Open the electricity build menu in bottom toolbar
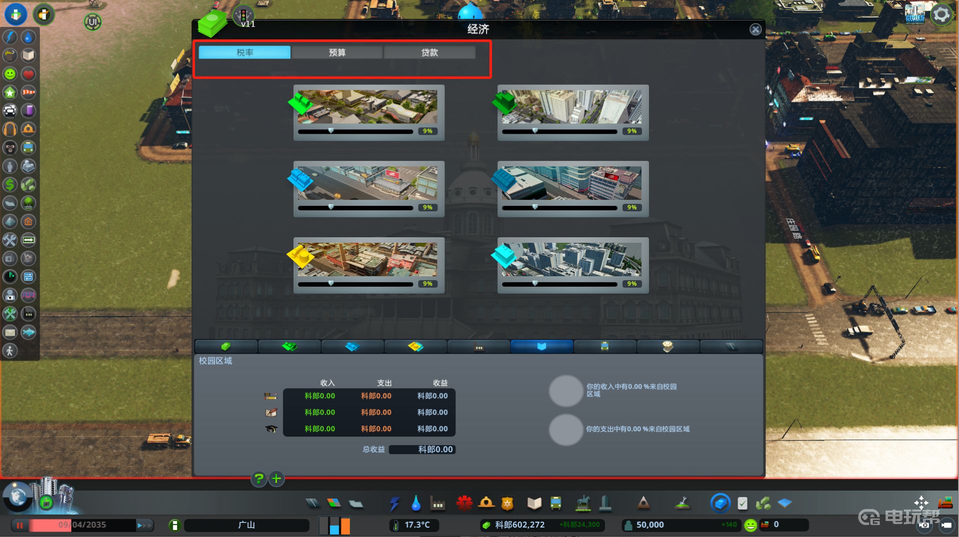 pyautogui.click(x=394, y=503)
